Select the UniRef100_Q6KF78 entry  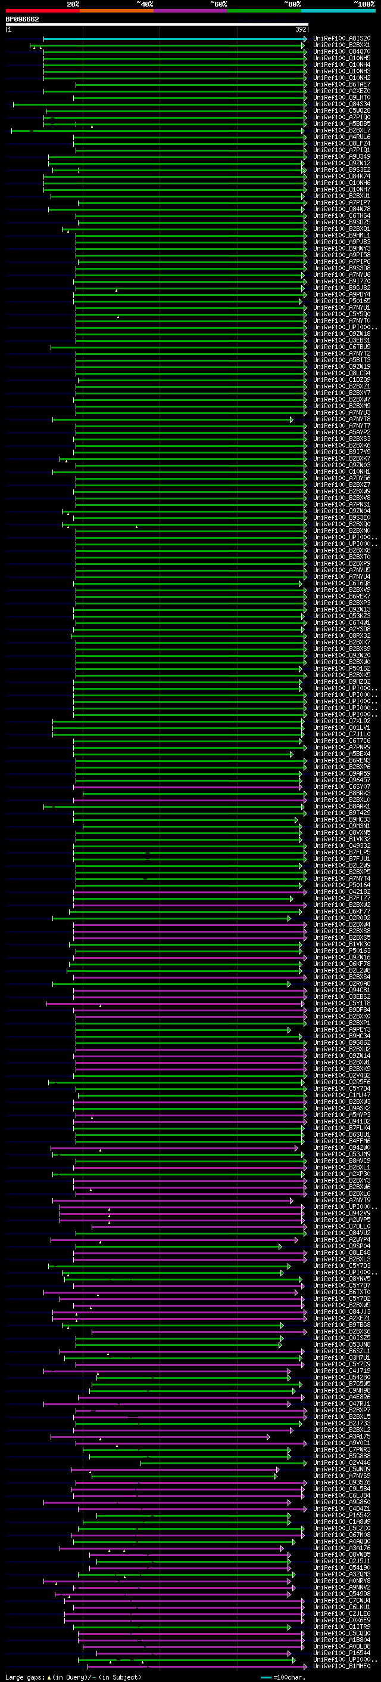coord(342,964)
